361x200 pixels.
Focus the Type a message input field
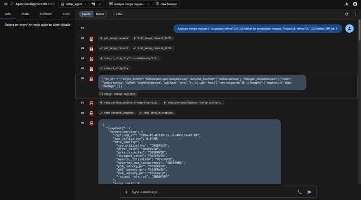pos(212,192)
